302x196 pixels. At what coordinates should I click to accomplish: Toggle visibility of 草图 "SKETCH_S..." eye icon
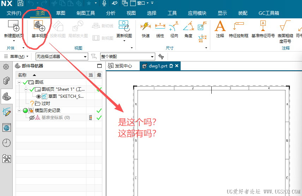(38, 96)
